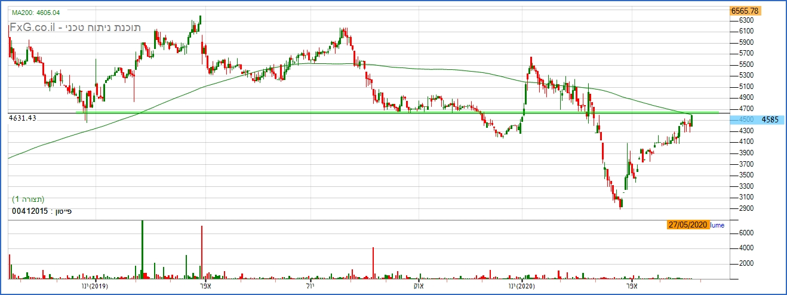Select the 6300 price axis value

747,20
